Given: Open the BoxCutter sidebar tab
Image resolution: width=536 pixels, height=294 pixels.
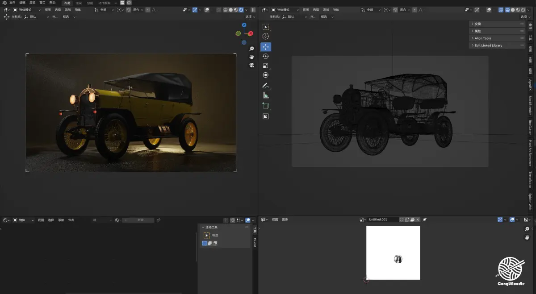Looking at the screenshot, I should 530,127.
